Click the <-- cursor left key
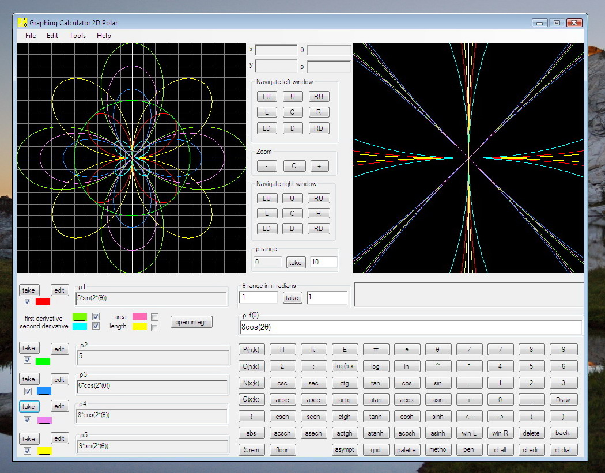This screenshot has height=473, width=605. pyautogui.click(x=469, y=417)
